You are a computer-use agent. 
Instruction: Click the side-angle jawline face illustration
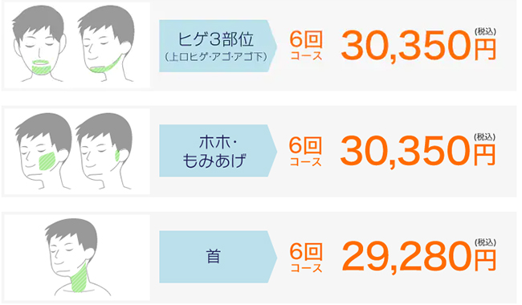(107, 43)
